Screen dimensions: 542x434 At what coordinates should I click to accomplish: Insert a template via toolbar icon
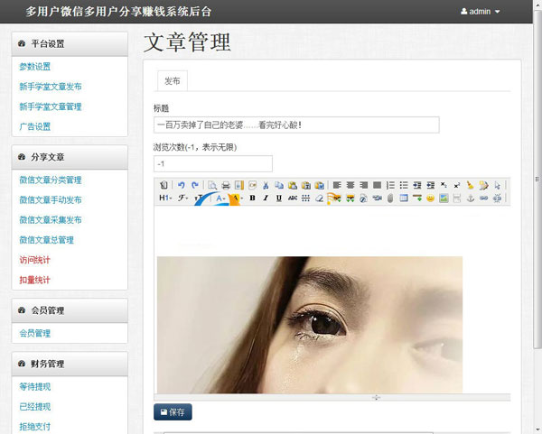tap(239, 185)
